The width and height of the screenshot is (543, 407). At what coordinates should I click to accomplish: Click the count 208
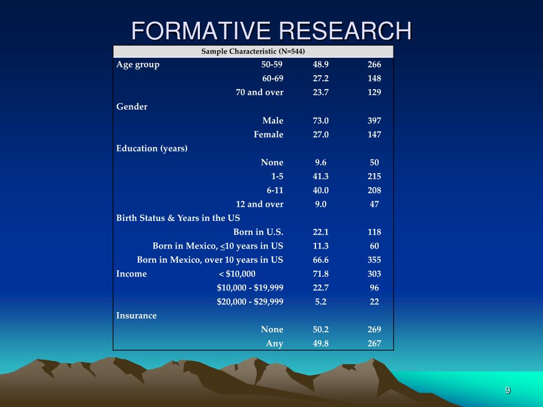click(x=374, y=190)
